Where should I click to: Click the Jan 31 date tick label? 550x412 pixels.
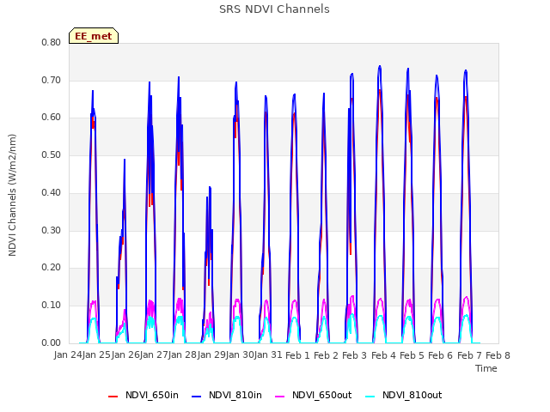(x=268, y=355)
